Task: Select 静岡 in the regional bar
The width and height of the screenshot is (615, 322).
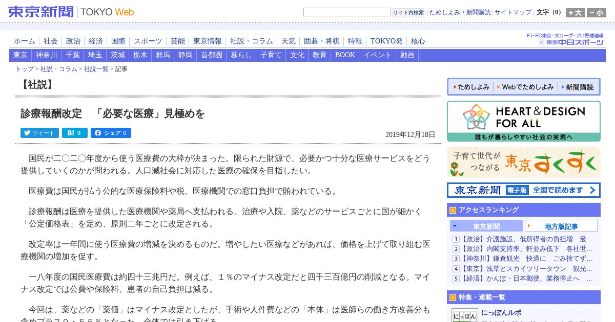Action: pyautogui.click(x=186, y=55)
